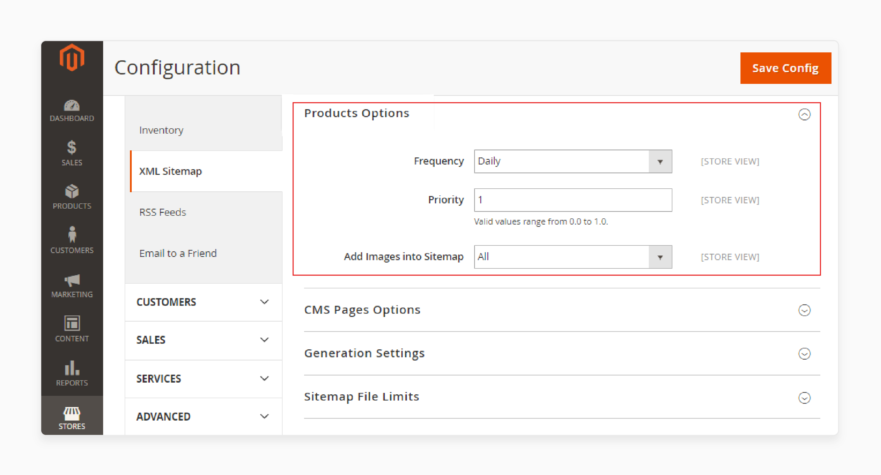The image size is (881, 475).
Task: Open the Add Images into Sitemap dropdown
Action: point(660,256)
